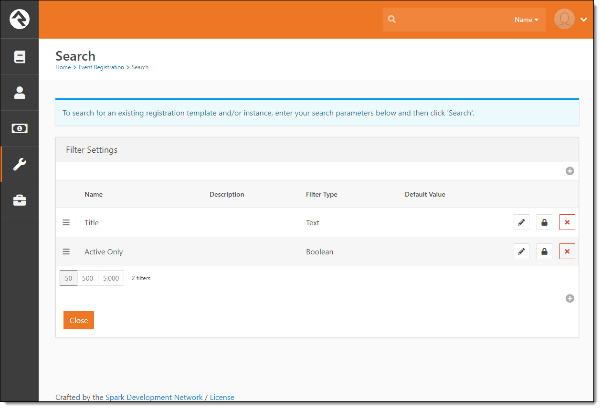The image size is (601, 409).
Task: Select the Title filter name cell
Action: [92, 222]
